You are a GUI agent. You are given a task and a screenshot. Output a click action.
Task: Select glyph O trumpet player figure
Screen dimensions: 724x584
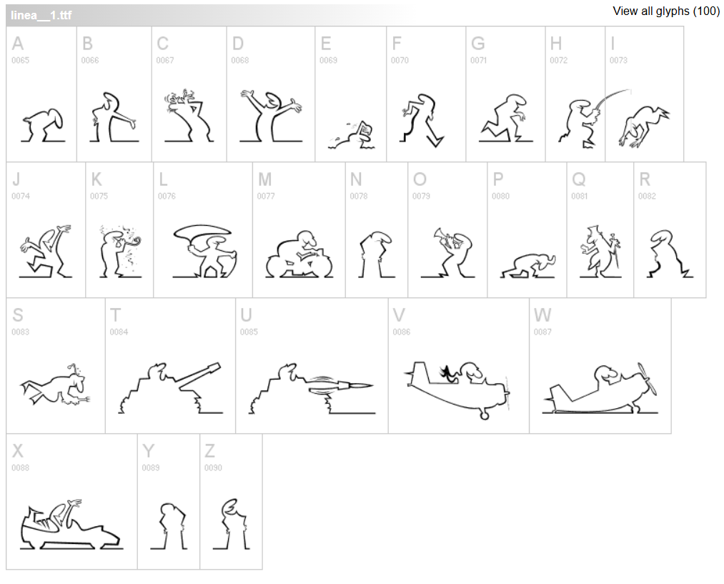[x=447, y=230]
